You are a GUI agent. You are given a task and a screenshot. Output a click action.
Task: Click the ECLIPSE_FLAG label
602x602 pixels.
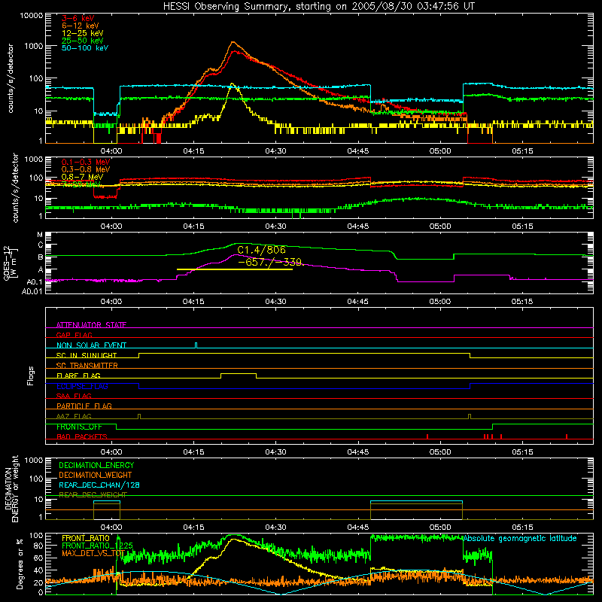click(82, 386)
